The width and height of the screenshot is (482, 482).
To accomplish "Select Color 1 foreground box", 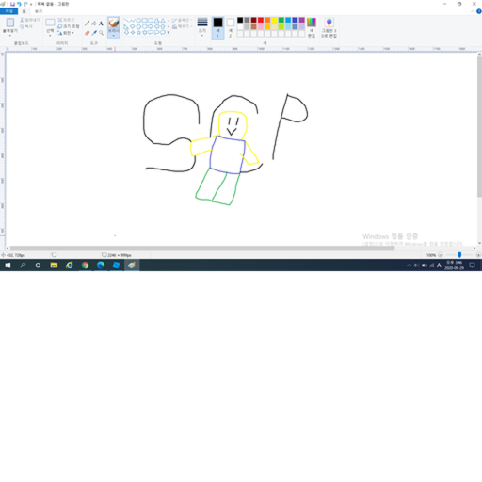I will click(x=217, y=28).
